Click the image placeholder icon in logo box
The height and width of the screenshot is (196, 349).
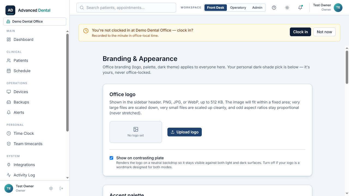(136, 129)
